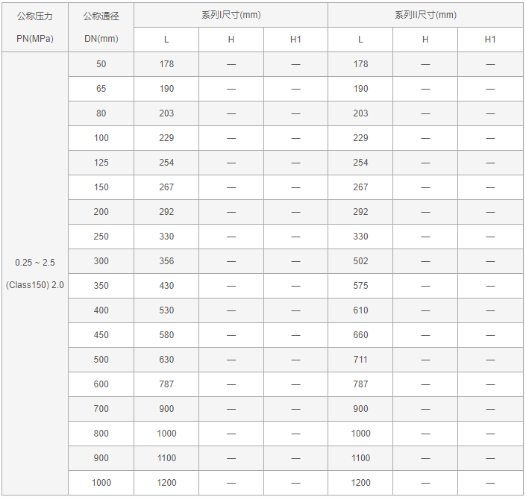This screenshot has height=497, width=526.
Task: Select the 公称通径 DN(mm) column header
Action: [x=101, y=28]
